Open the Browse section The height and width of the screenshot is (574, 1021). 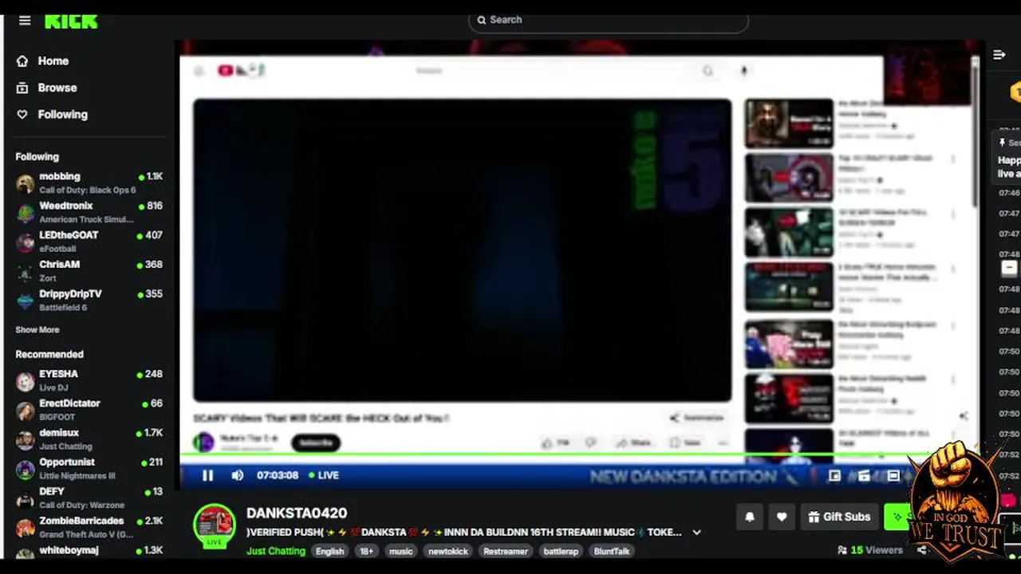[x=57, y=88]
